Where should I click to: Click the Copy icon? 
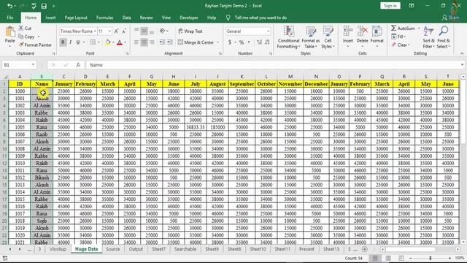click(x=21, y=37)
